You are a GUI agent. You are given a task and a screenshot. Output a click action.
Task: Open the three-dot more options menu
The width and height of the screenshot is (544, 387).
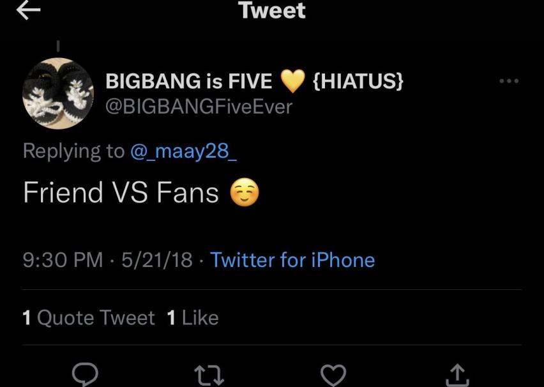coord(509,82)
